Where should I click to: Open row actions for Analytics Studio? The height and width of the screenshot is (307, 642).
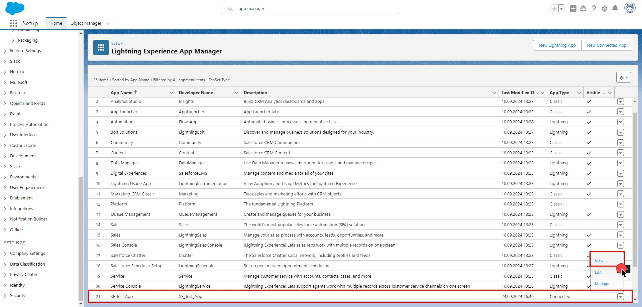pos(621,102)
